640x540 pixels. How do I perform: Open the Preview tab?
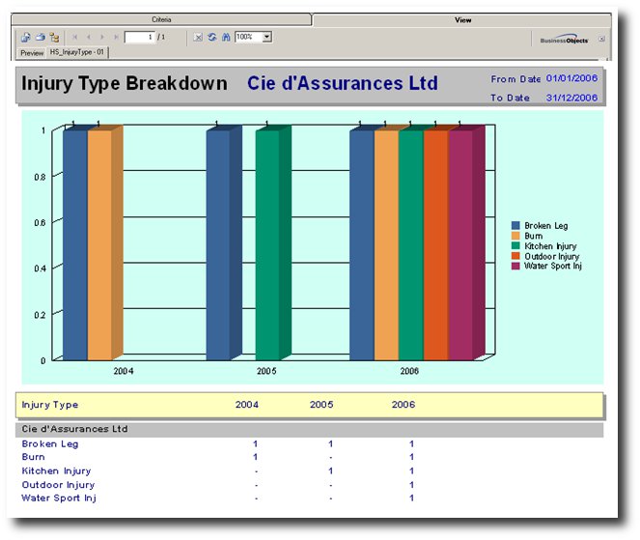[32, 53]
